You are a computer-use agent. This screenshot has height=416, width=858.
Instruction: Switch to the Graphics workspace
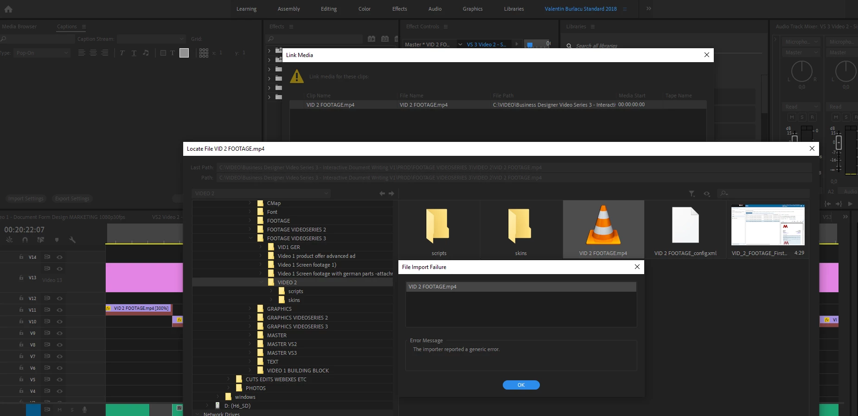[x=473, y=9]
